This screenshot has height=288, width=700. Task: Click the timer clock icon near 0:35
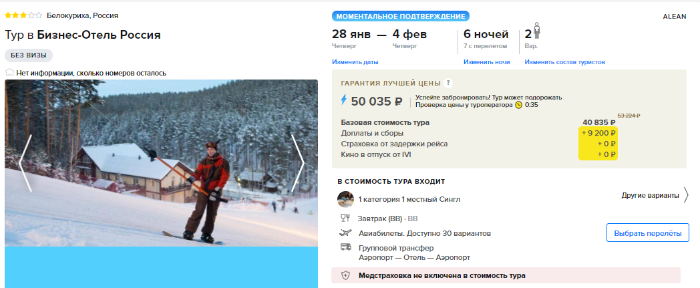518,106
